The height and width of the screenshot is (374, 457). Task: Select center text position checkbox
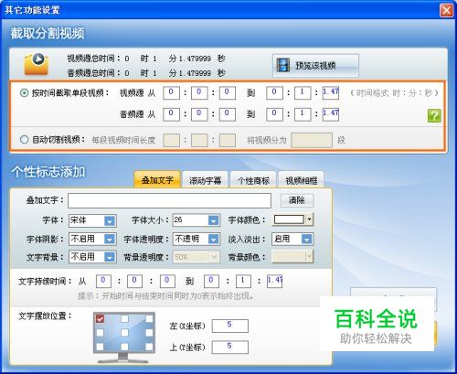pos(124,333)
